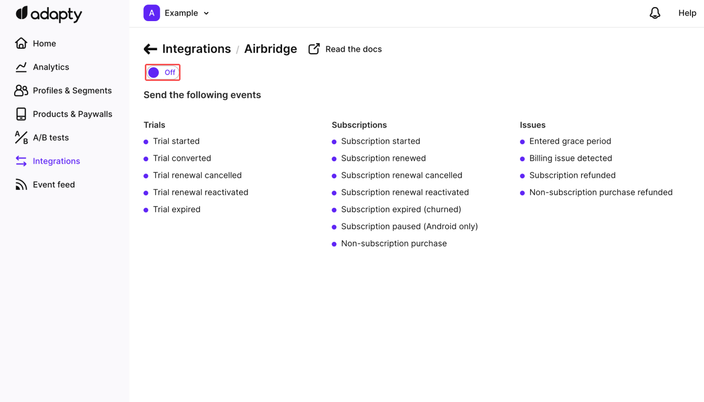The image size is (704, 402).
Task: Open the Analytics chart icon
Action: 21,67
